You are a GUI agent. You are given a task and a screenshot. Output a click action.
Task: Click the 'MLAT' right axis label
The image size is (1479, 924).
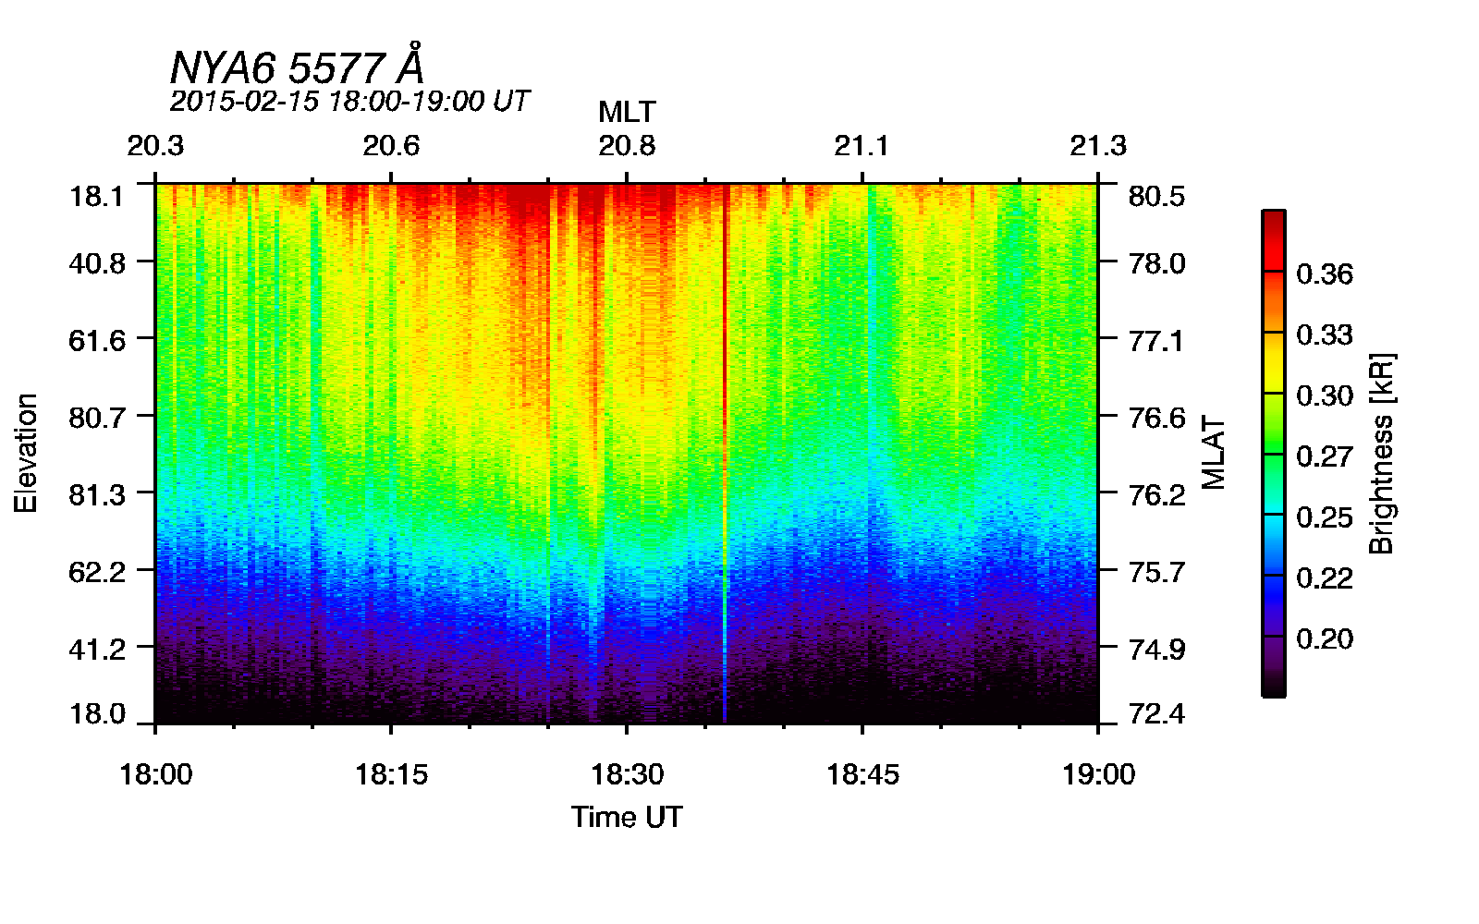1214,453
